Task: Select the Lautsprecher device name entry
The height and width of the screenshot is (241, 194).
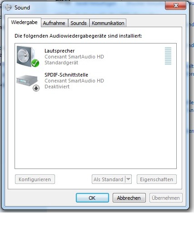Action: point(60,51)
